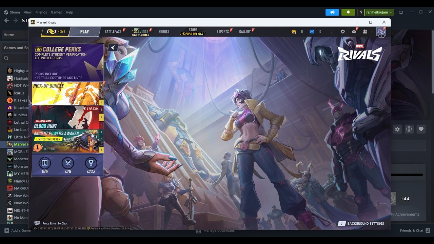Collapse the side panel with the arrow button
Image resolution: width=434 pixels, height=244 pixels.
113,48
